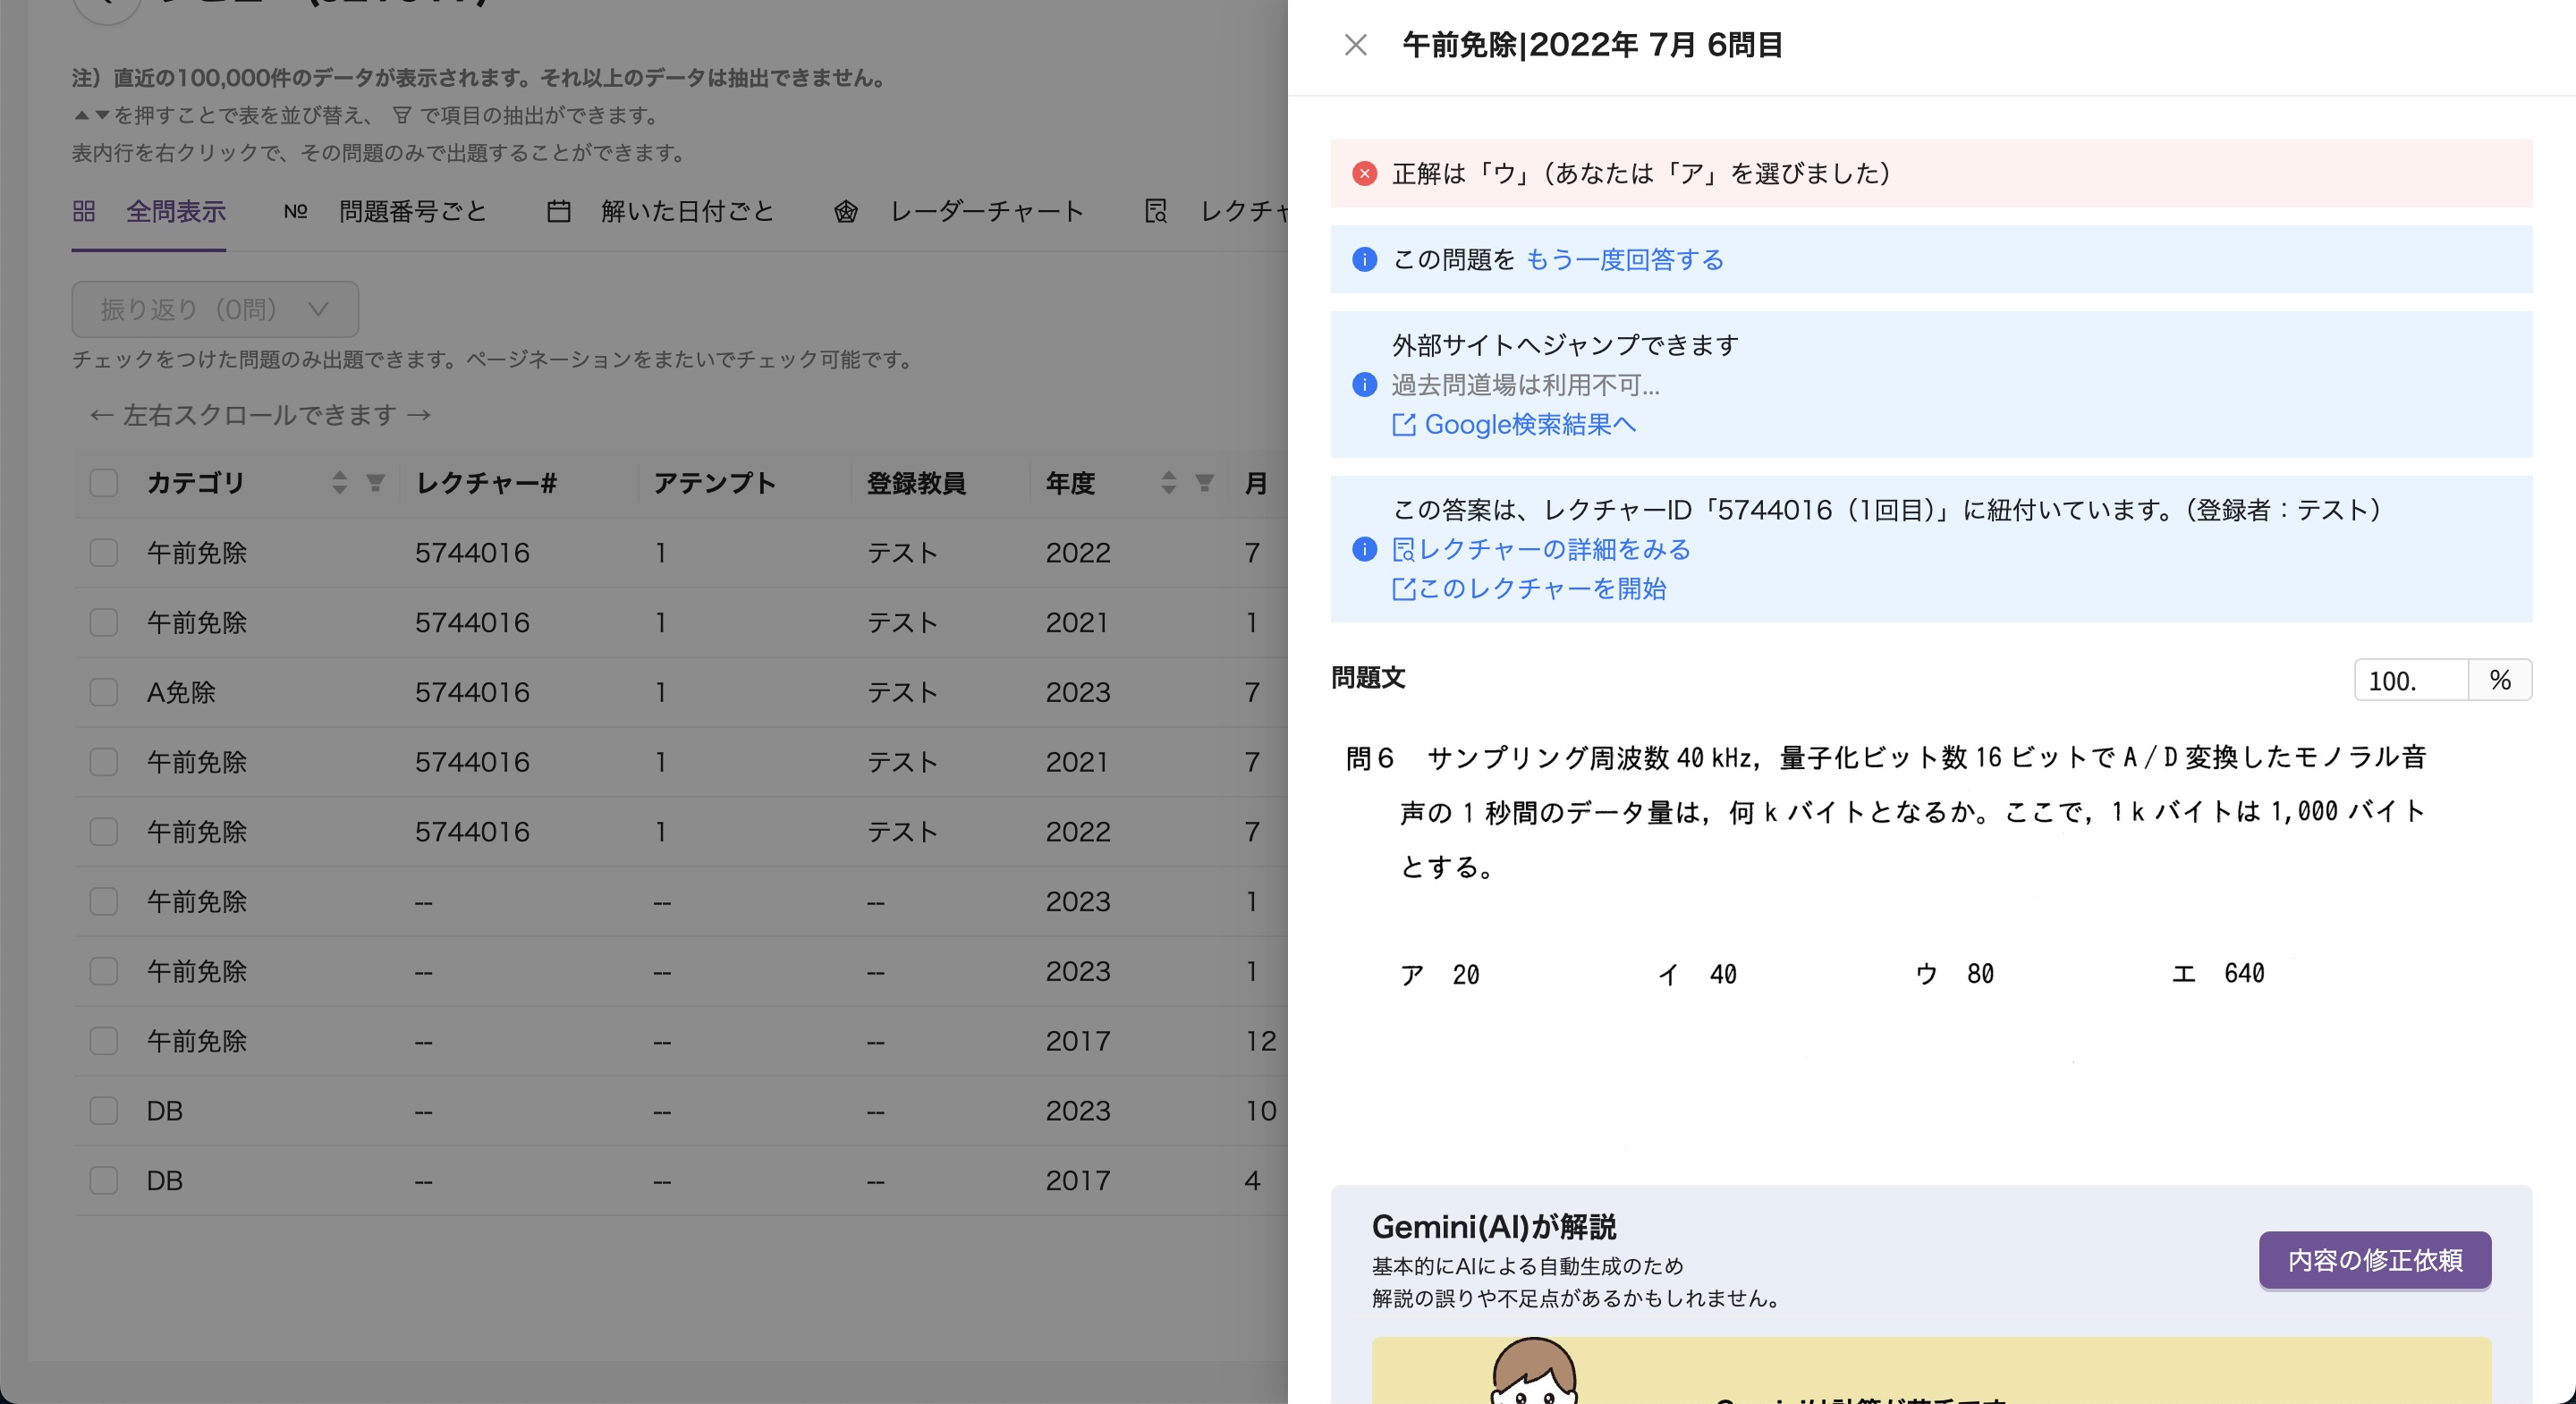Click the もう一度回答する link

pyautogui.click(x=1624, y=260)
